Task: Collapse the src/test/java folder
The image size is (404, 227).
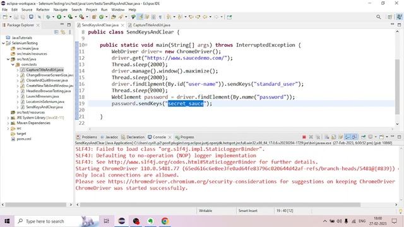Action: point(8,59)
